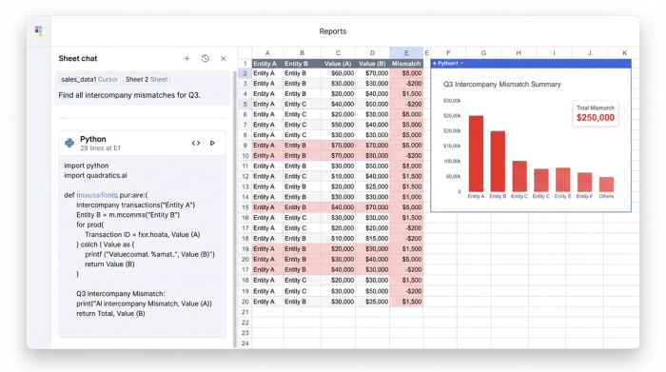The width and height of the screenshot is (666, 372).
Task: Select the highlighted column E header
Action: click(406, 53)
